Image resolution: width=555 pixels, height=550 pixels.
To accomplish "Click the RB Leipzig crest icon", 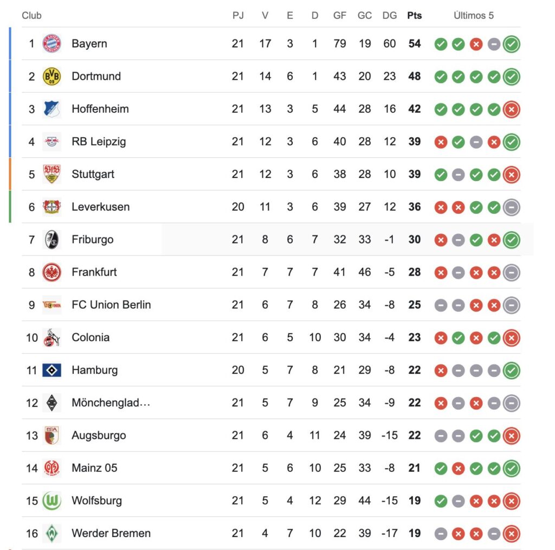I will [x=52, y=142].
